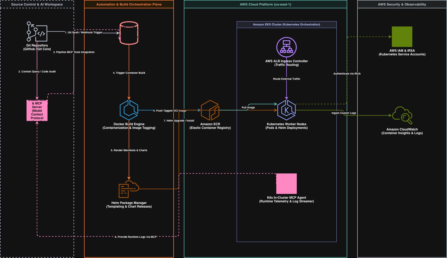Click the Amazon CloudWatch icon
Screen dimensions: 447x258
[402, 115]
